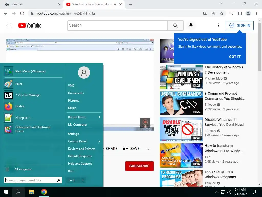Toggle Chrome side panel
The width and height of the screenshot is (262, 197).
[x=240, y=13]
